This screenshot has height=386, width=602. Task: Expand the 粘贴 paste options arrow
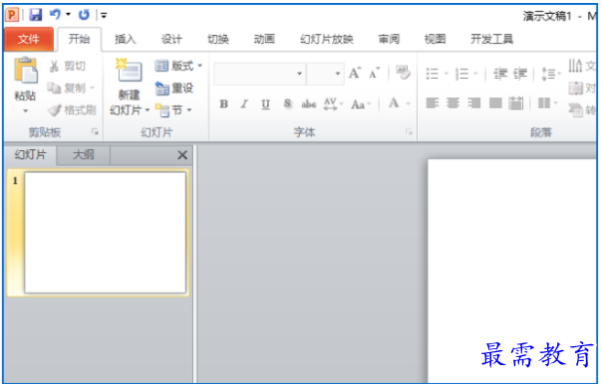[25, 111]
